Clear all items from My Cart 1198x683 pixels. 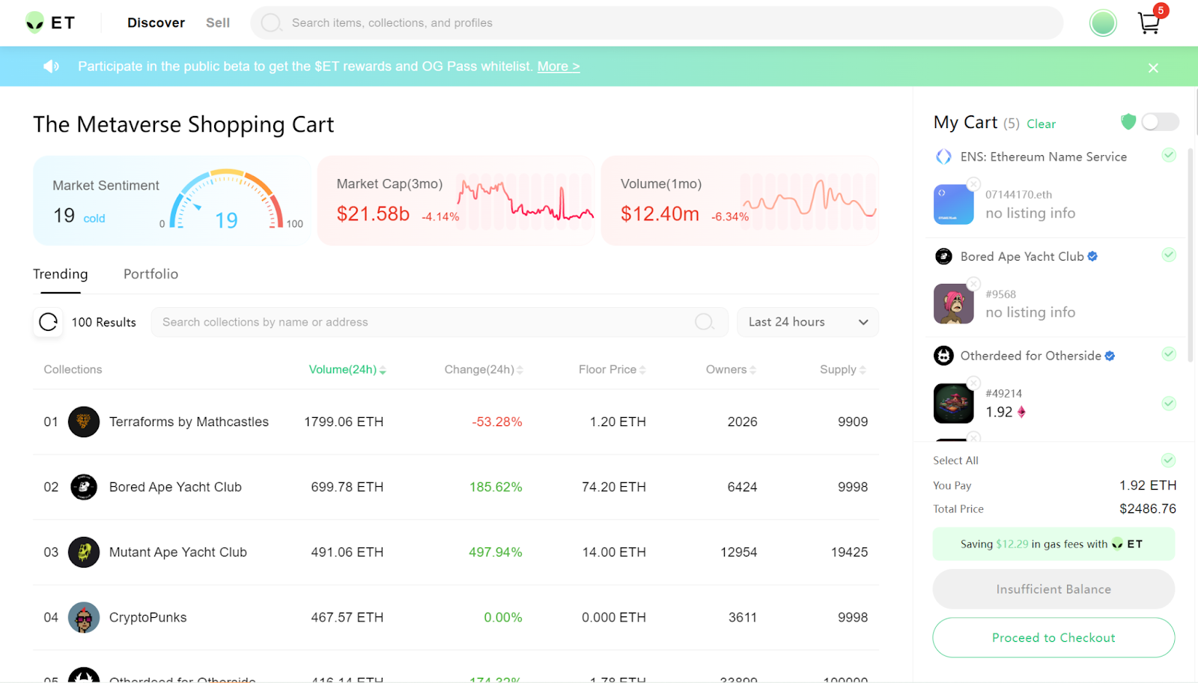click(x=1041, y=124)
